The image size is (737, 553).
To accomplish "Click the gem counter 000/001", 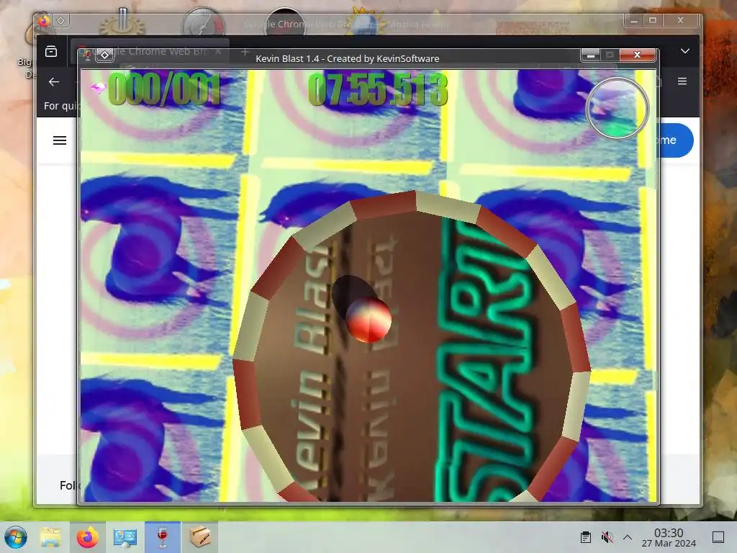I will [x=165, y=89].
